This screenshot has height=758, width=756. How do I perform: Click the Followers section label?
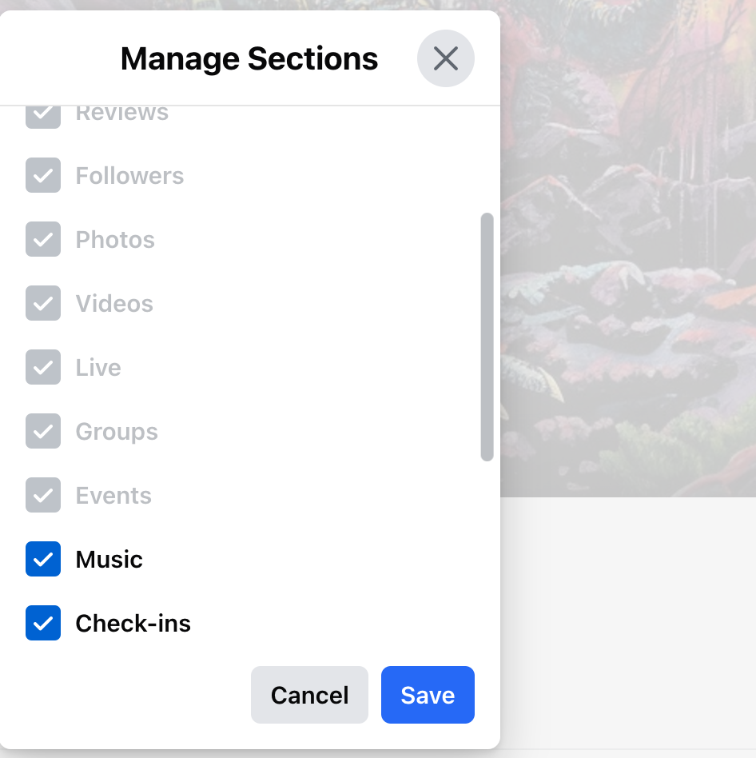tap(129, 175)
